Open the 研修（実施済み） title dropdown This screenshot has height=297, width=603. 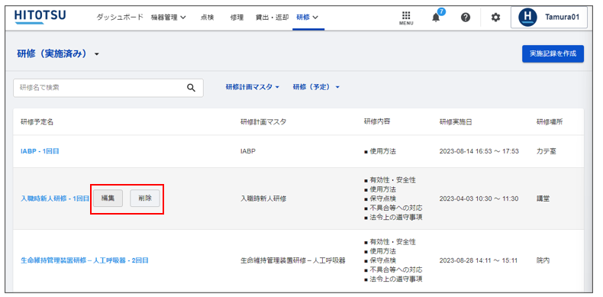pyautogui.click(x=58, y=54)
